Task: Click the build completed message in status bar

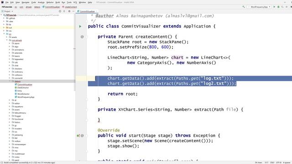Action: (29, 163)
